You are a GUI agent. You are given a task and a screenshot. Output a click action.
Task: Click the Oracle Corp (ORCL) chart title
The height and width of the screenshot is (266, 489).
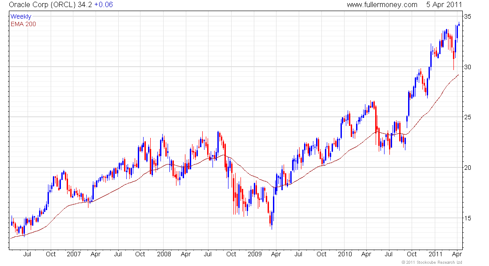click(x=42, y=5)
